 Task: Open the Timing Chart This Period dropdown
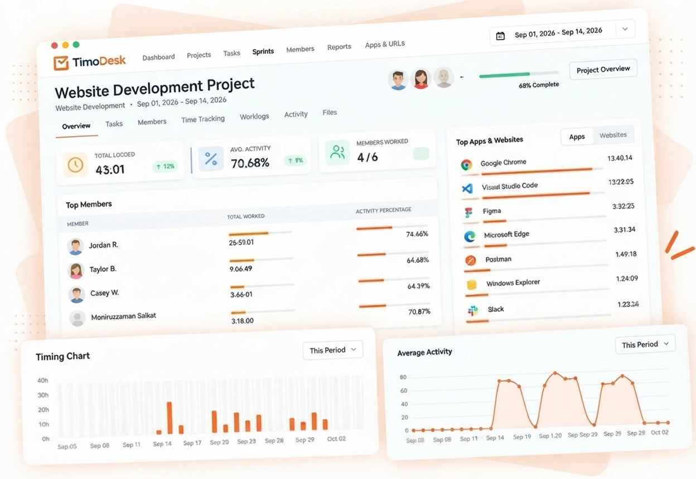[x=333, y=350]
